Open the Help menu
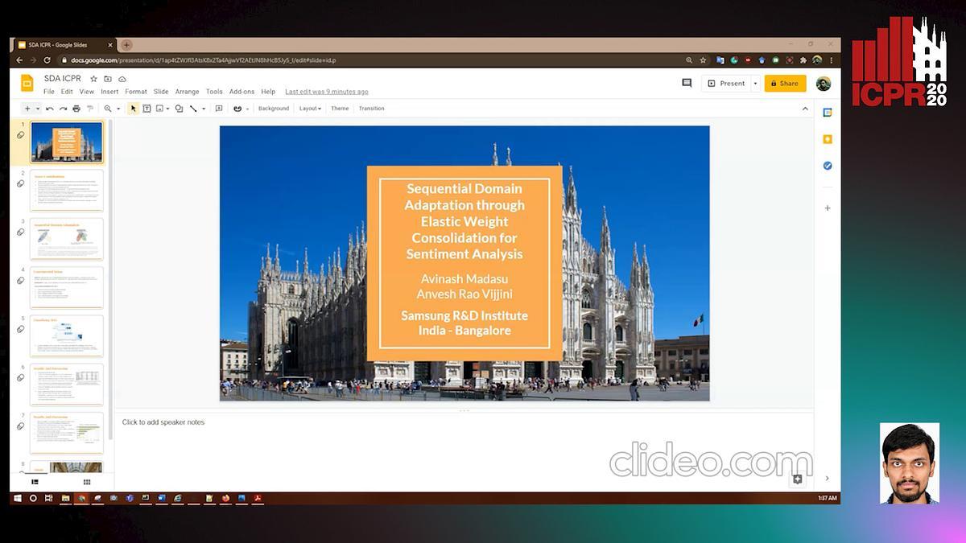The image size is (966, 543). (x=268, y=92)
